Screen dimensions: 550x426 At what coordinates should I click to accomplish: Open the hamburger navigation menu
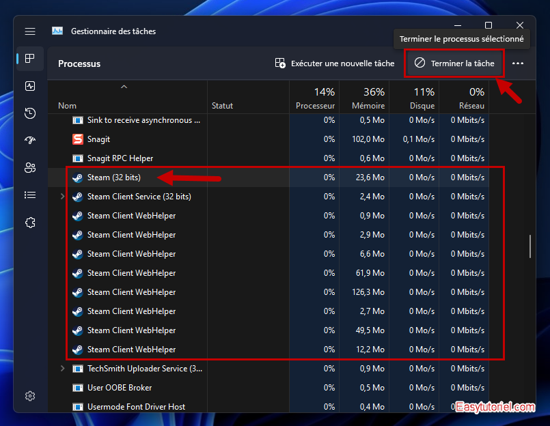pyautogui.click(x=30, y=31)
